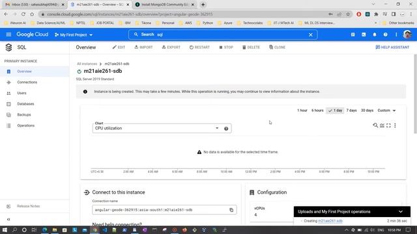
Task: Open the notifications bell
Action: point(375,34)
